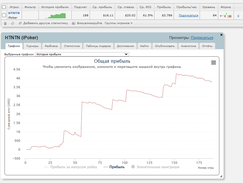
Task: Click Подписаться link next to Просмотры
Action: pyautogui.click(x=202, y=38)
